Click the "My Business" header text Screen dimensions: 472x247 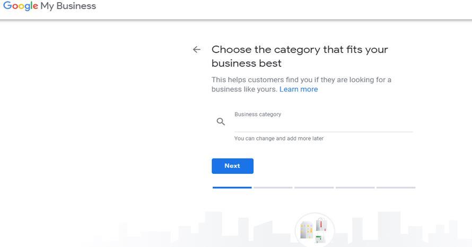pyautogui.click(x=68, y=6)
